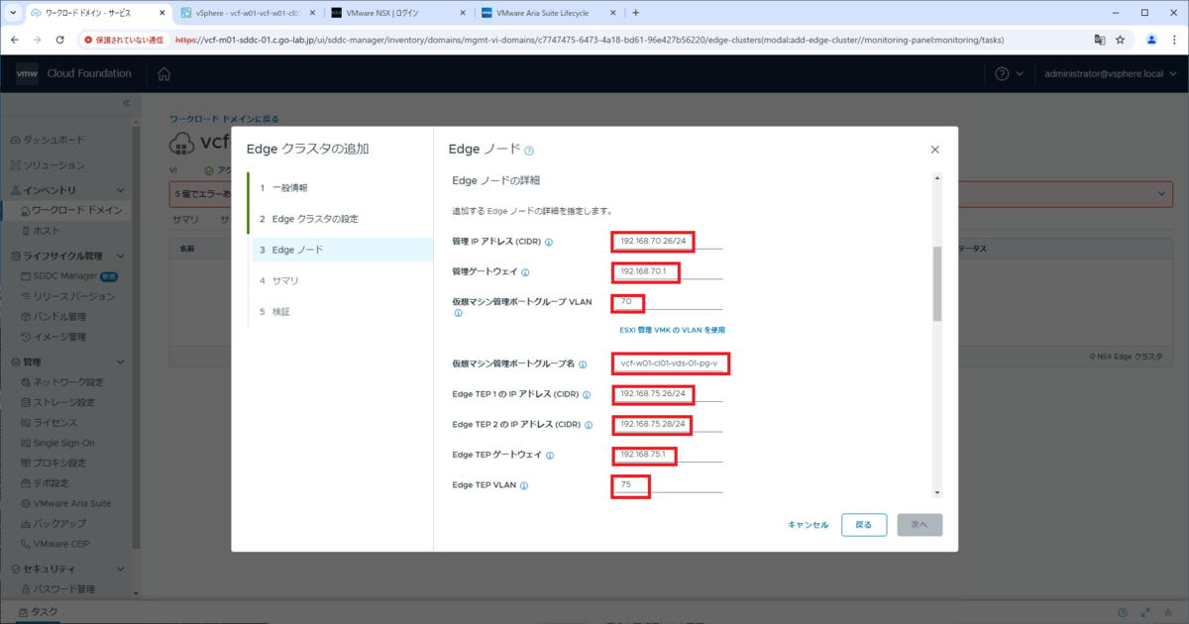The image size is (1189, 624).
Task: Show info for Edge TEP VLAN
Action: click(x=524, y=486)
